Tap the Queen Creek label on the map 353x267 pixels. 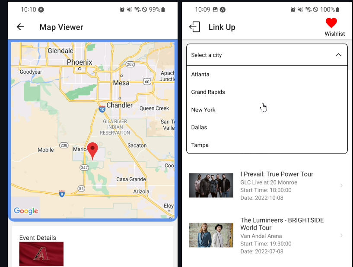pyautogui.click(x=154, y=108)
